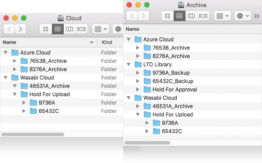Click the Archive volume title icon
Image resolution: width=262 pixels, height=163 pixels.
(x=181, y=5)
